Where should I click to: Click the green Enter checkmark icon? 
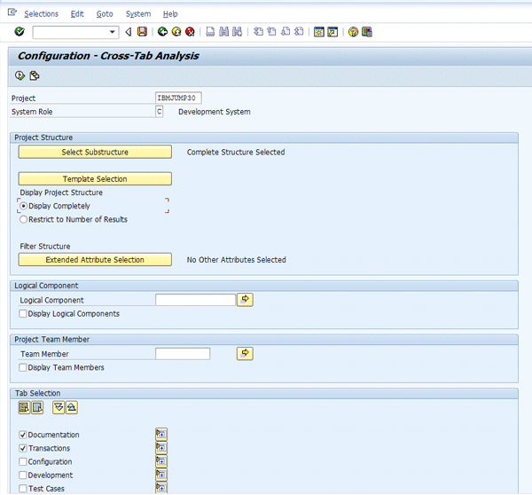pyautogui.click(x=20, y=32)
